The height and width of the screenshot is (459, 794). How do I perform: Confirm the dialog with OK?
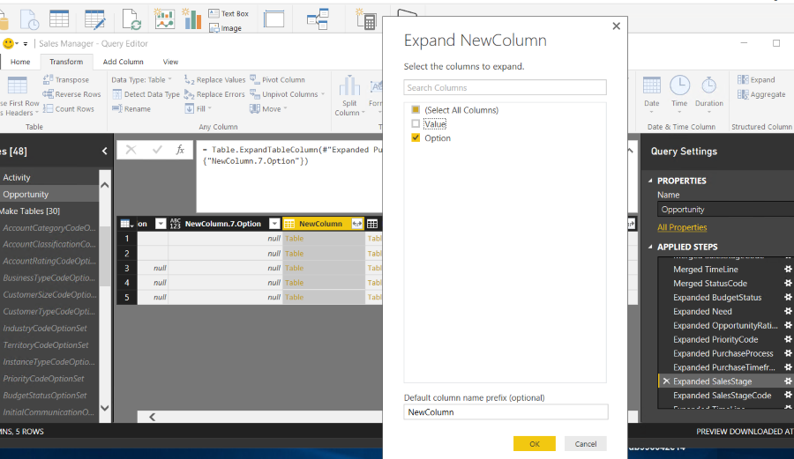pyautogui.click(x=534, y=444)
